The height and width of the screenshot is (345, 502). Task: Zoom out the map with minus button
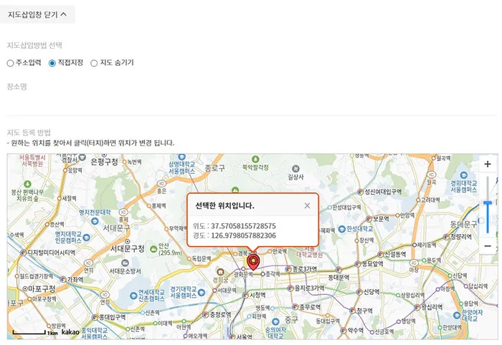[x=488, y=246]
